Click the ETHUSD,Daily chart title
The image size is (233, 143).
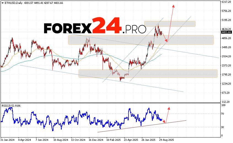click(12, 3)
